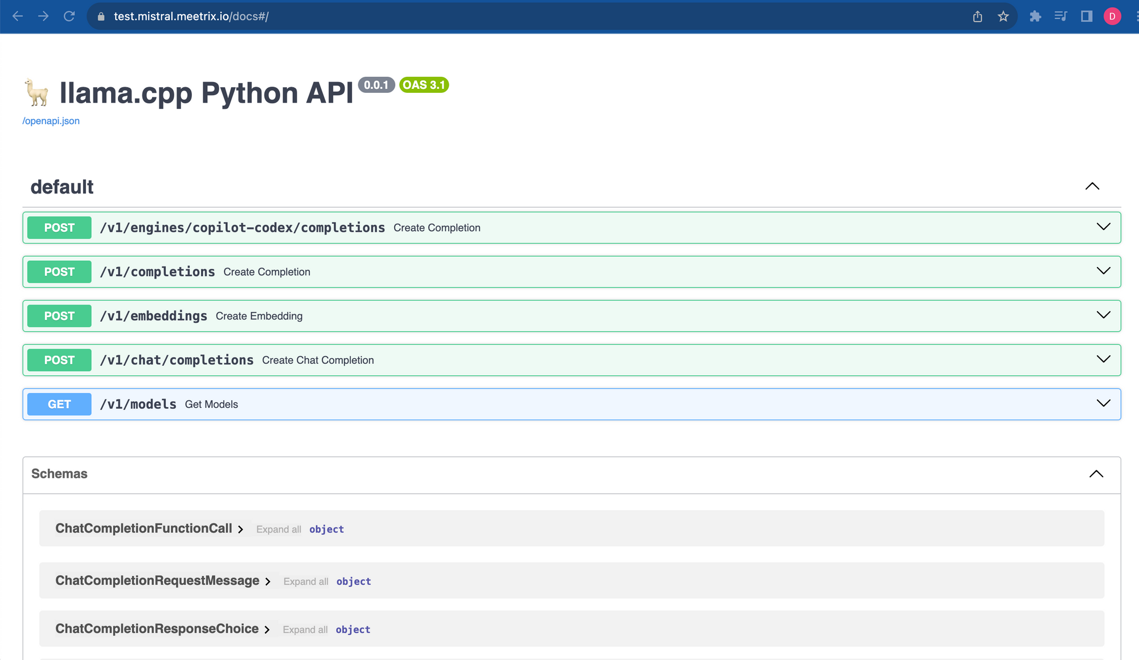Open the /v1/chat/completions path
The height and width of the screenshot is (660, 1139).
tap(177, 360)
